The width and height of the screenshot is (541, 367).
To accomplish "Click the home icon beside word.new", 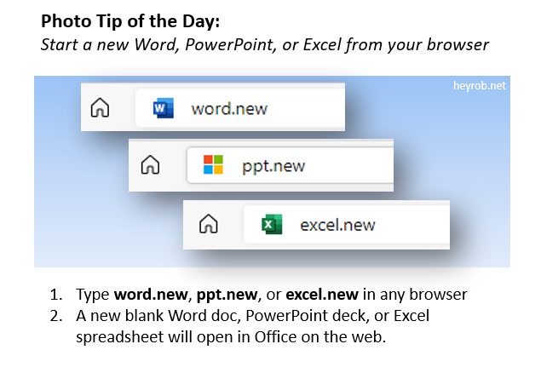I will tap(100, 109).
